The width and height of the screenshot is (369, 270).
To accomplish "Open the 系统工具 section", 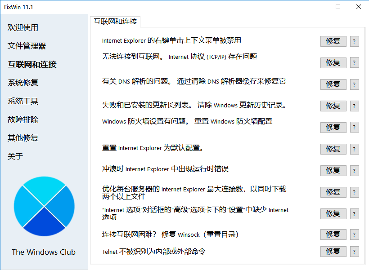I will [22, 101].
